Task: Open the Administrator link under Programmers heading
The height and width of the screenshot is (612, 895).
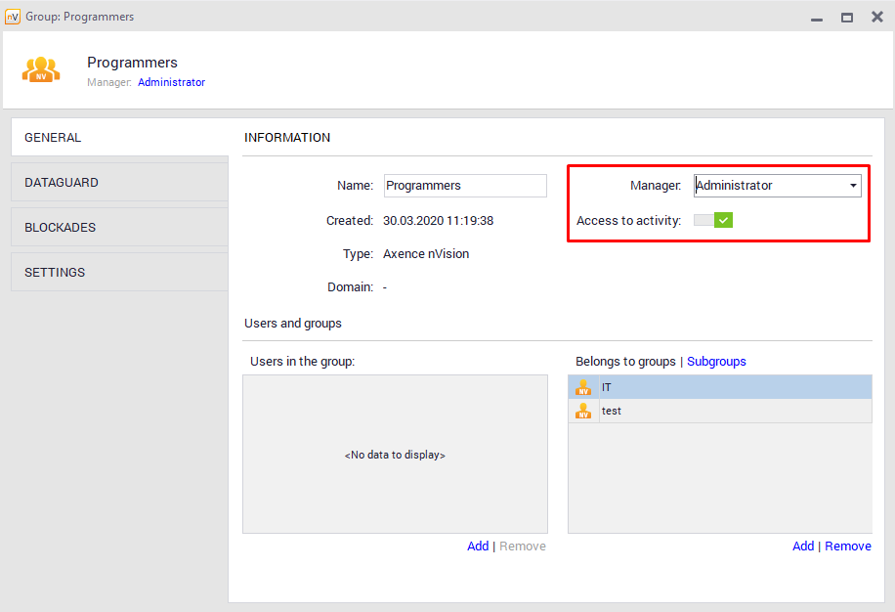Action: click(x=171, y=83)
